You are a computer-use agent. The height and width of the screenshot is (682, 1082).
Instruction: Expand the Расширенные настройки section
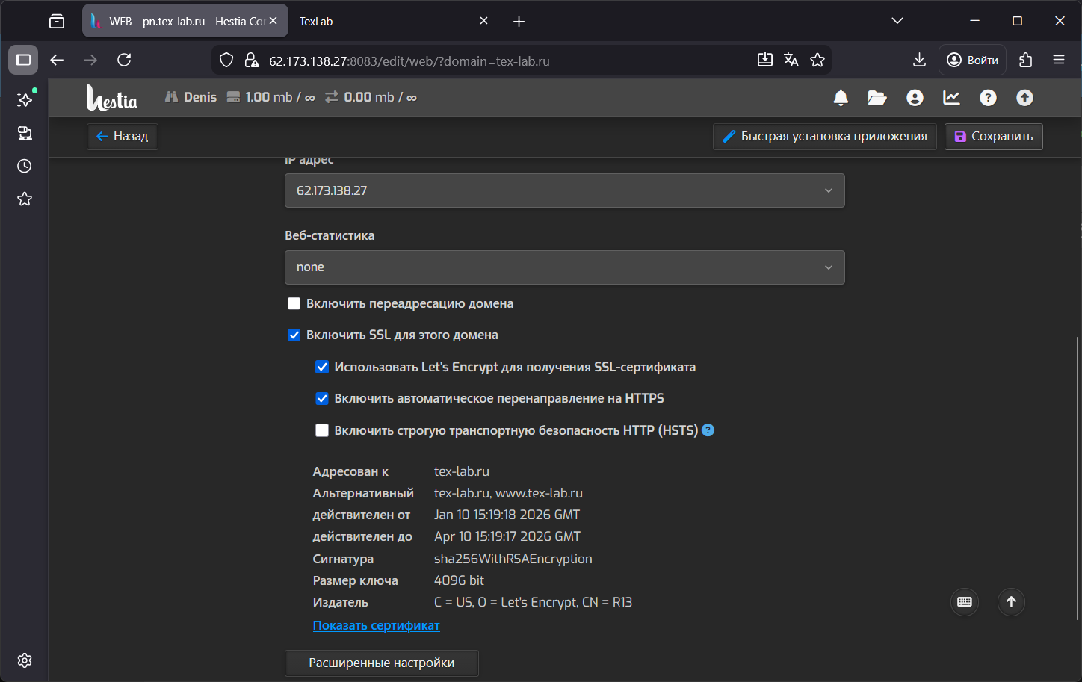[381, 663]
